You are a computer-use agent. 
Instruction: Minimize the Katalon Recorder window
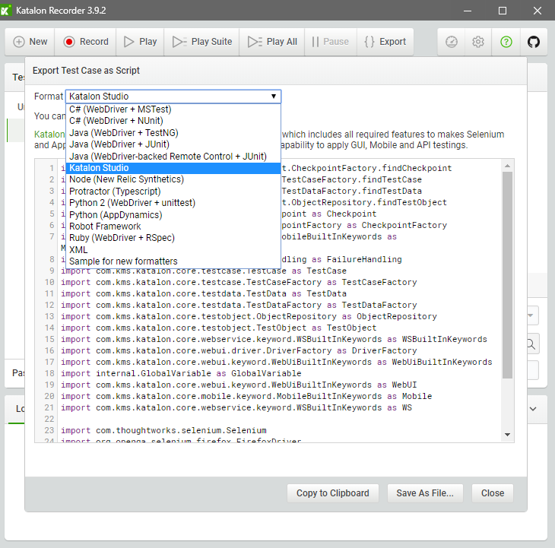[x=468, y=11]
